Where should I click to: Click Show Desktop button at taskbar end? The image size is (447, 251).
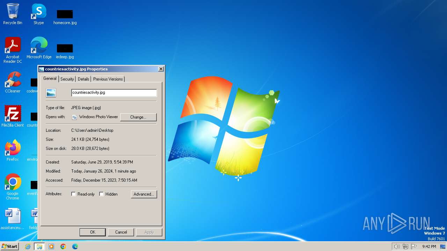coord(443,246)
